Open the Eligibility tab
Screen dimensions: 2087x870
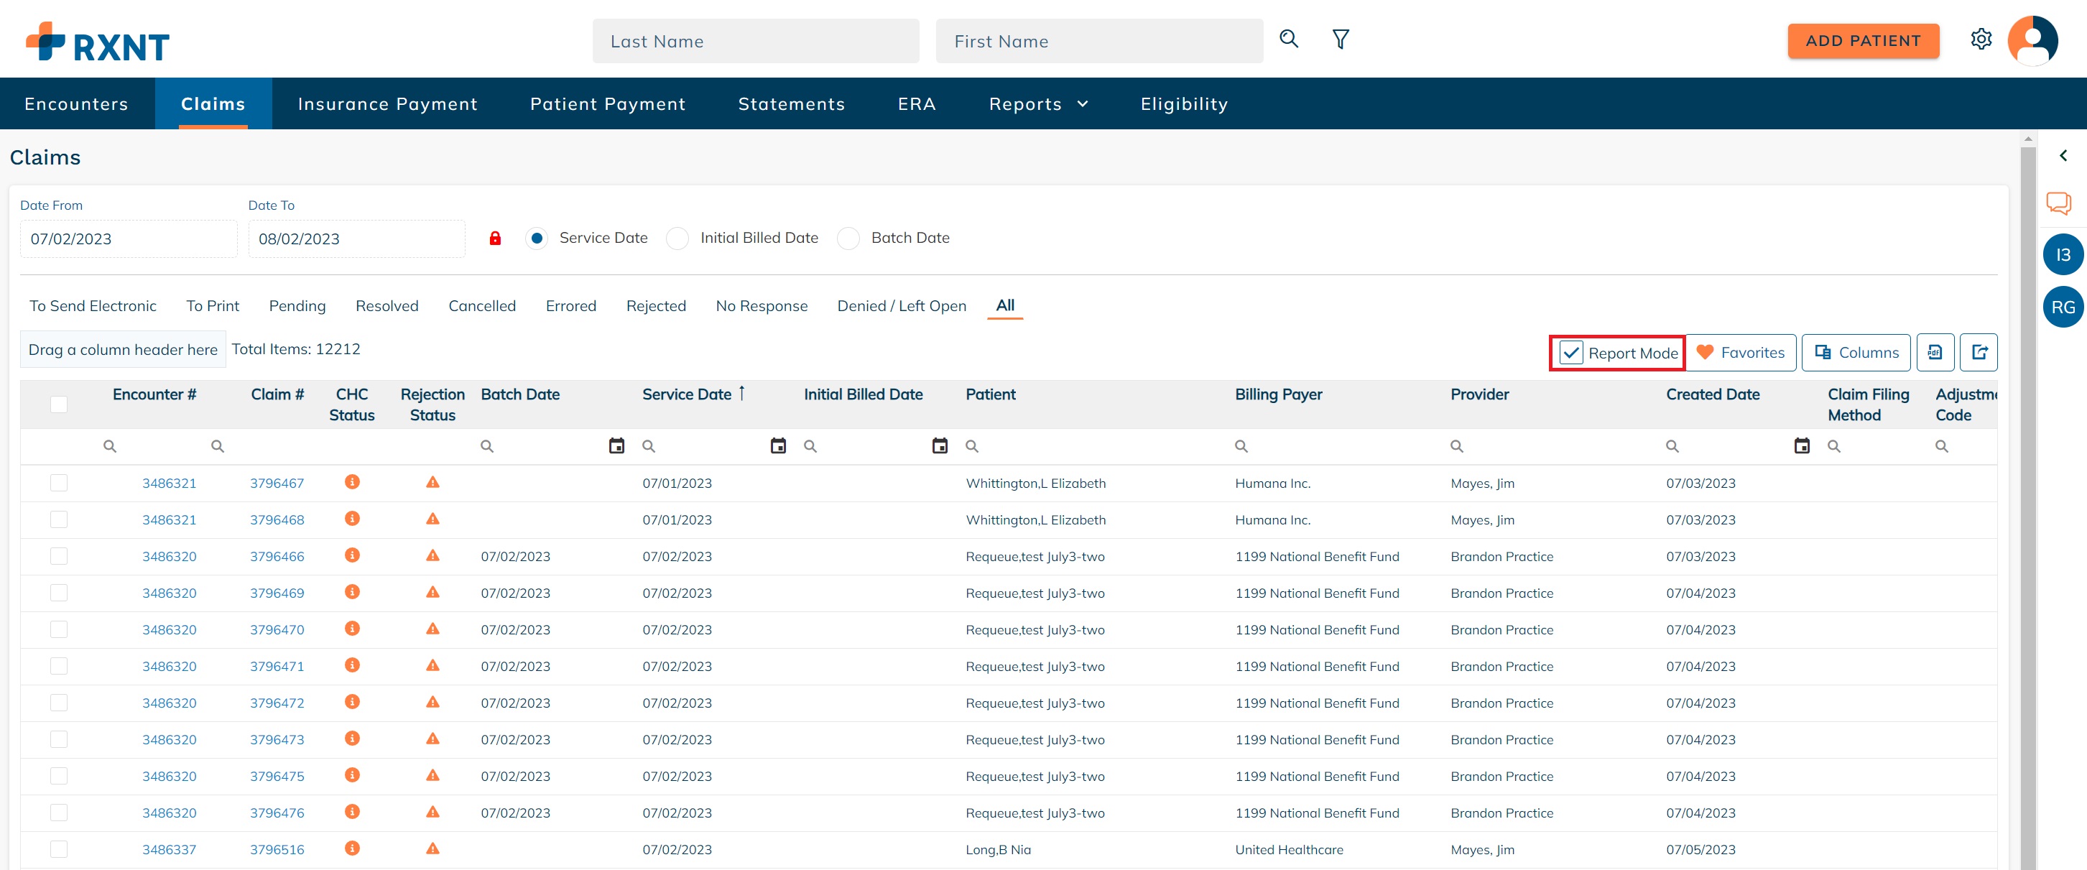pyautogui.click(x=1184, y=103)
